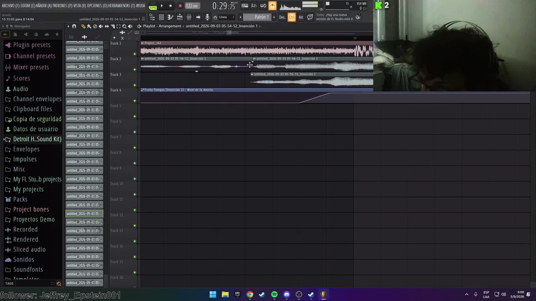Screen dimensions: 536x301
Task: Open the Windows Start menu
Action: [x=213, y=294]
